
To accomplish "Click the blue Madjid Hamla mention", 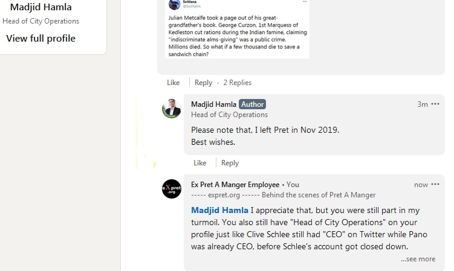I will point(219,211).
